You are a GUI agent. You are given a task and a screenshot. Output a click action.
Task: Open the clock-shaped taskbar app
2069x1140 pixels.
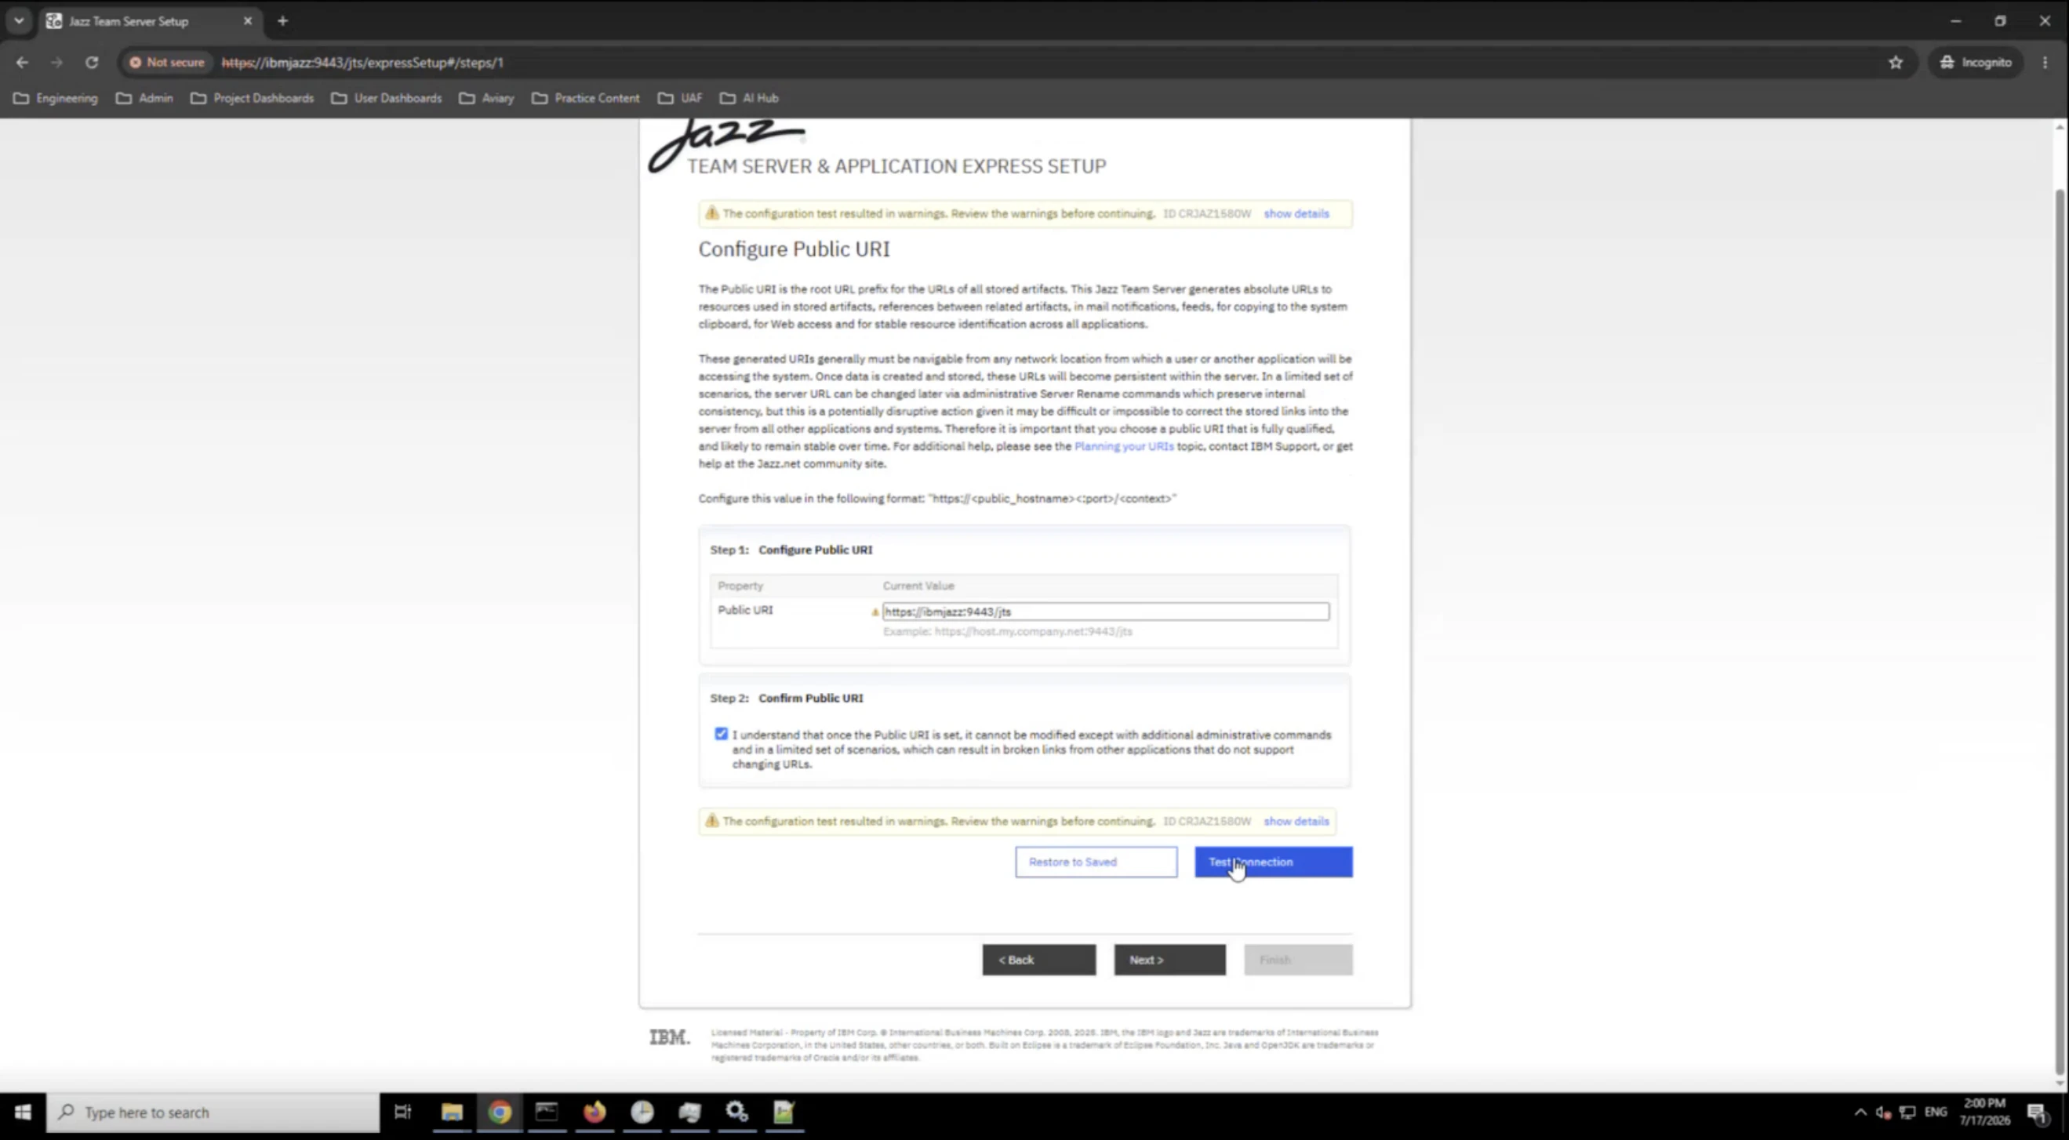(642, 1113)
